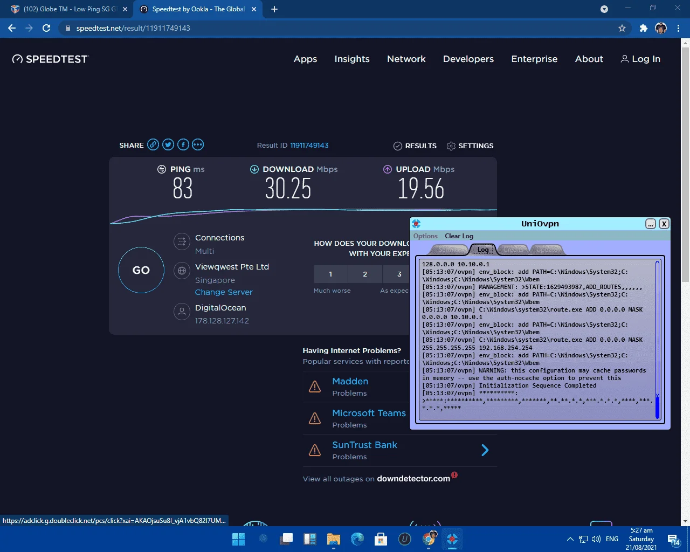
Task: Open Microsoft Edge from the taskbar
Action: [357, 539]
